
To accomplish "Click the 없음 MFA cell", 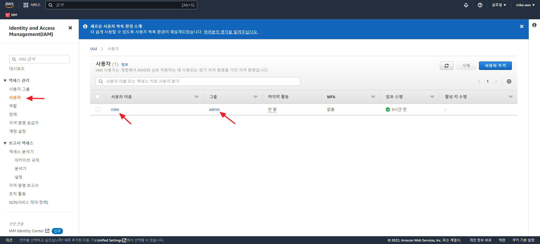I will coord(331,110).
